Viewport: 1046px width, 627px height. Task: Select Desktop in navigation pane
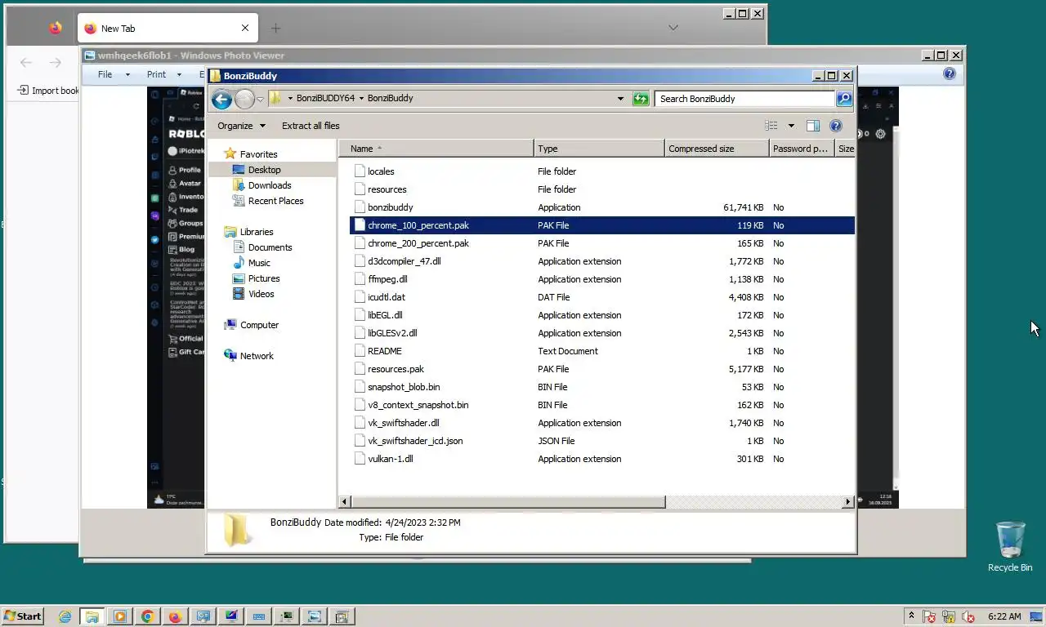[264, 170]
